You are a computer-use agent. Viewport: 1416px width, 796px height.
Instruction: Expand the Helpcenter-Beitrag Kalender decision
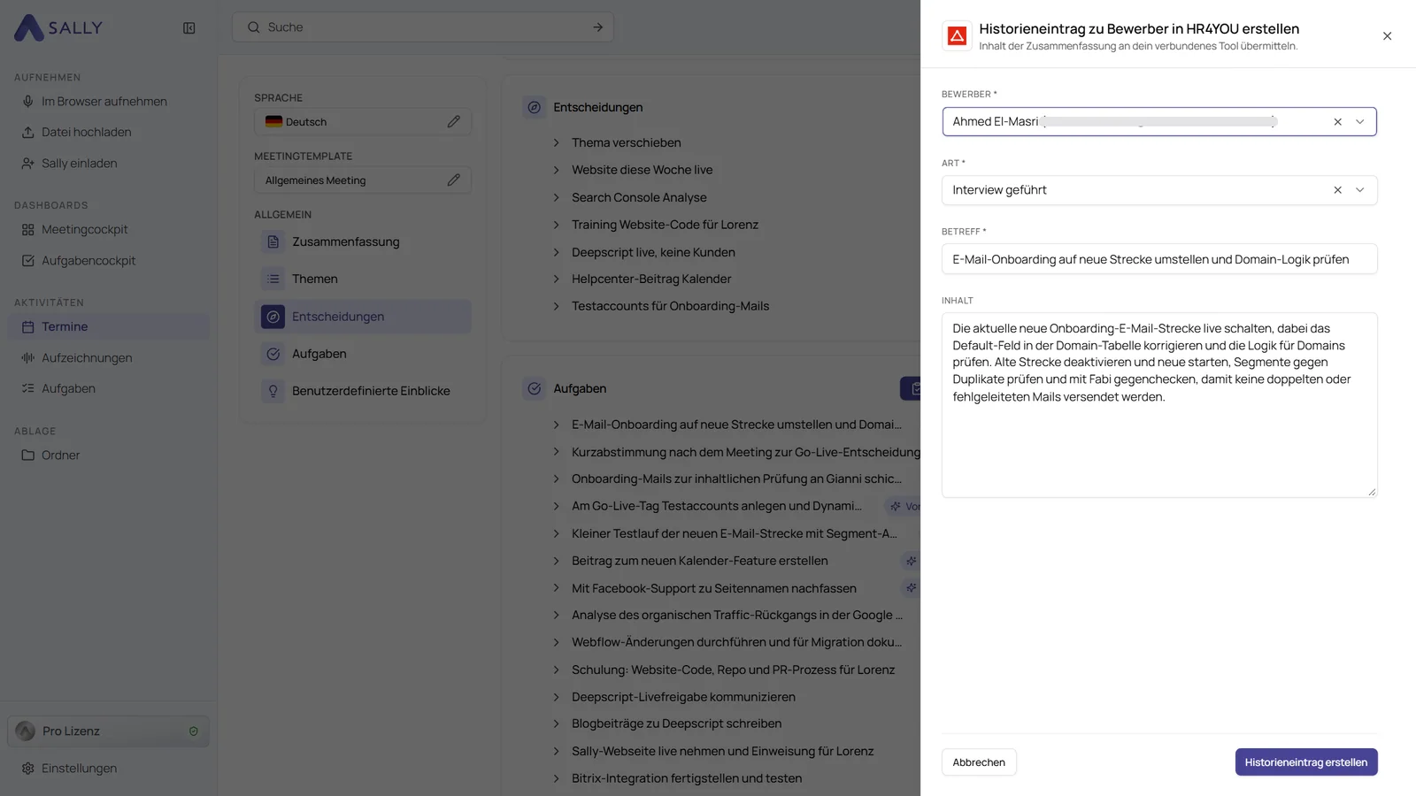556,279
